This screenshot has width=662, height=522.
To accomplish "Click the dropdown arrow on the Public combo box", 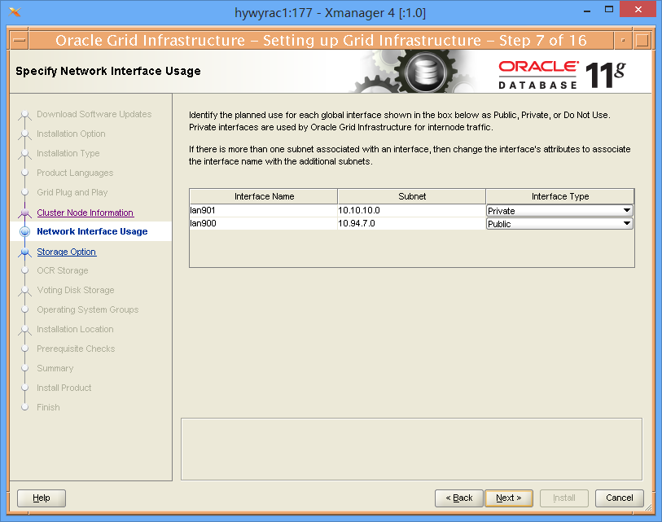I will pos(627,223).
